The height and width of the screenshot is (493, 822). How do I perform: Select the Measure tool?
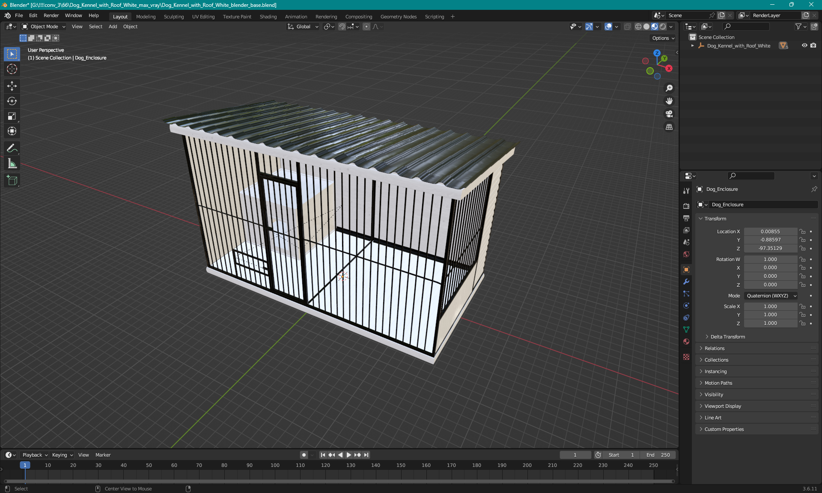[x=12, y=163]
